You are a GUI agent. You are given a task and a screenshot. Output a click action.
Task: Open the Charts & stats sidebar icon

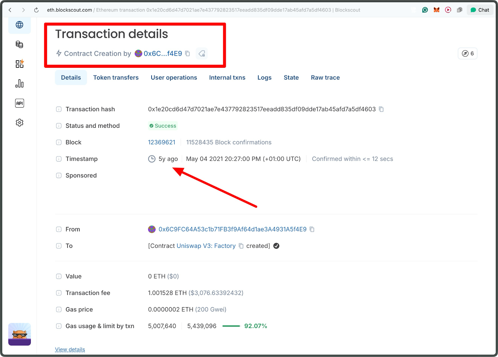pyautogui.click(x=20, y=83)
